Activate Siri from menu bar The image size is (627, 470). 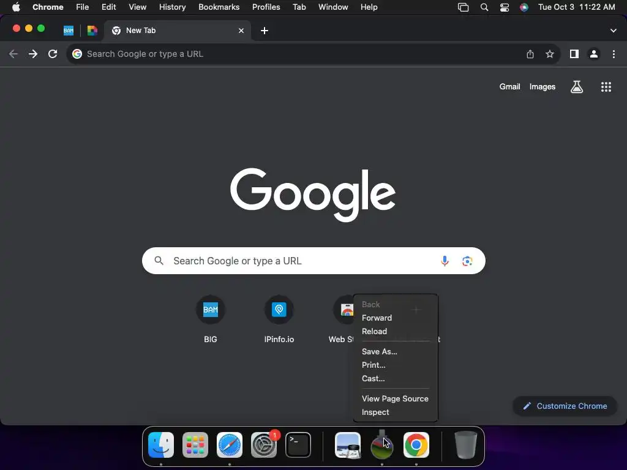[x=524, y=7]
